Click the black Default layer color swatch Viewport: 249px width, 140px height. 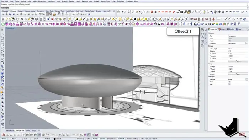click(54, 139)
